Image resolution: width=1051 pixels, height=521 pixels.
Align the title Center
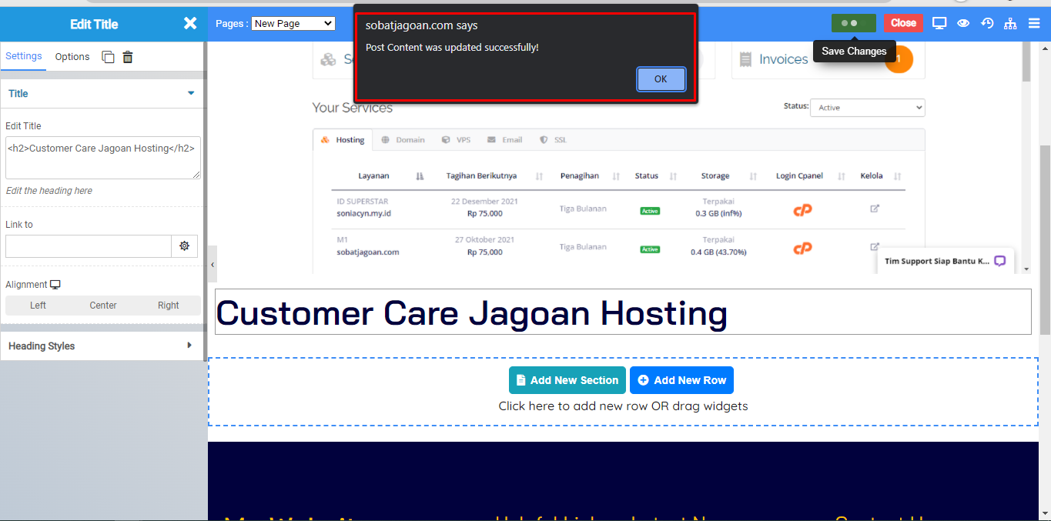(x=103, y=306)
